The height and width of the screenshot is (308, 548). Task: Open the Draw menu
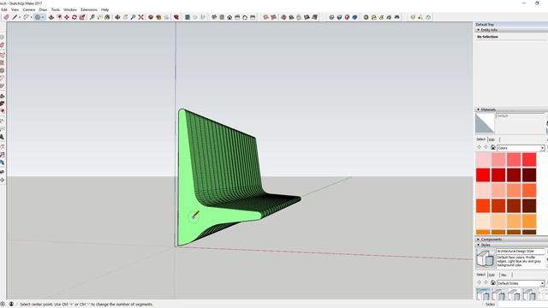point(43,9)
